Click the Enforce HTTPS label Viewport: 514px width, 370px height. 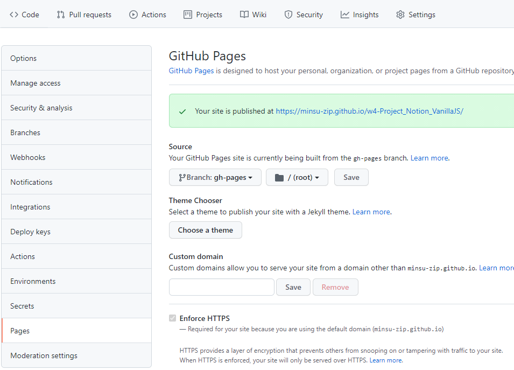coord(205,318)
